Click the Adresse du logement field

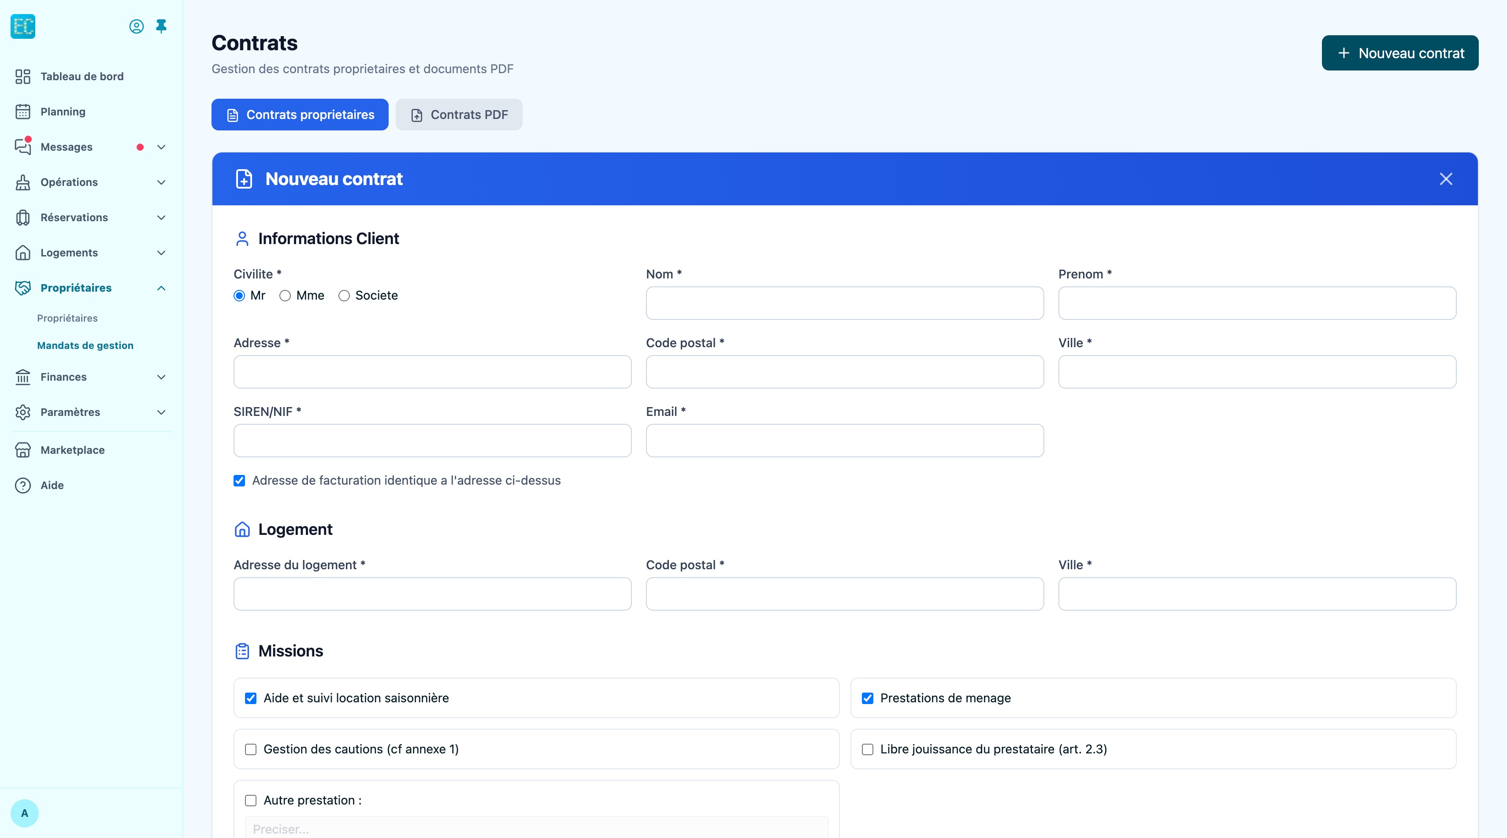[432, 594]
